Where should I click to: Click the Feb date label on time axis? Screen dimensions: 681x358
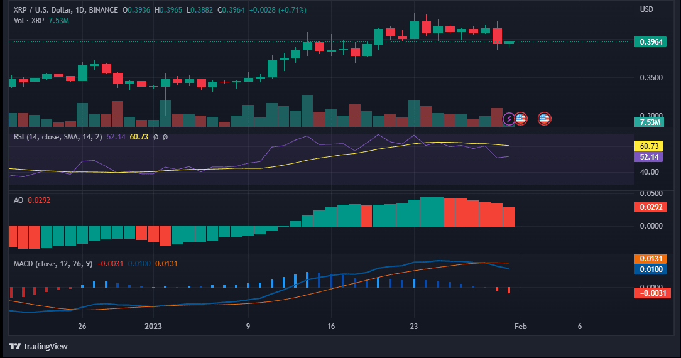pos(520,327)
